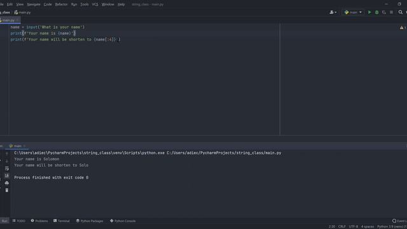Open the VCS menu
Image resolution: width=407 pixels, height=229 pixels.
[95, 4]
